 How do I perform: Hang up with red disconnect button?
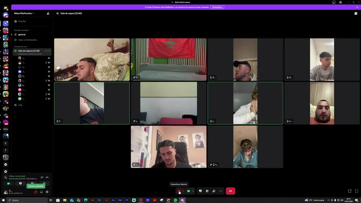click(230, 191)
